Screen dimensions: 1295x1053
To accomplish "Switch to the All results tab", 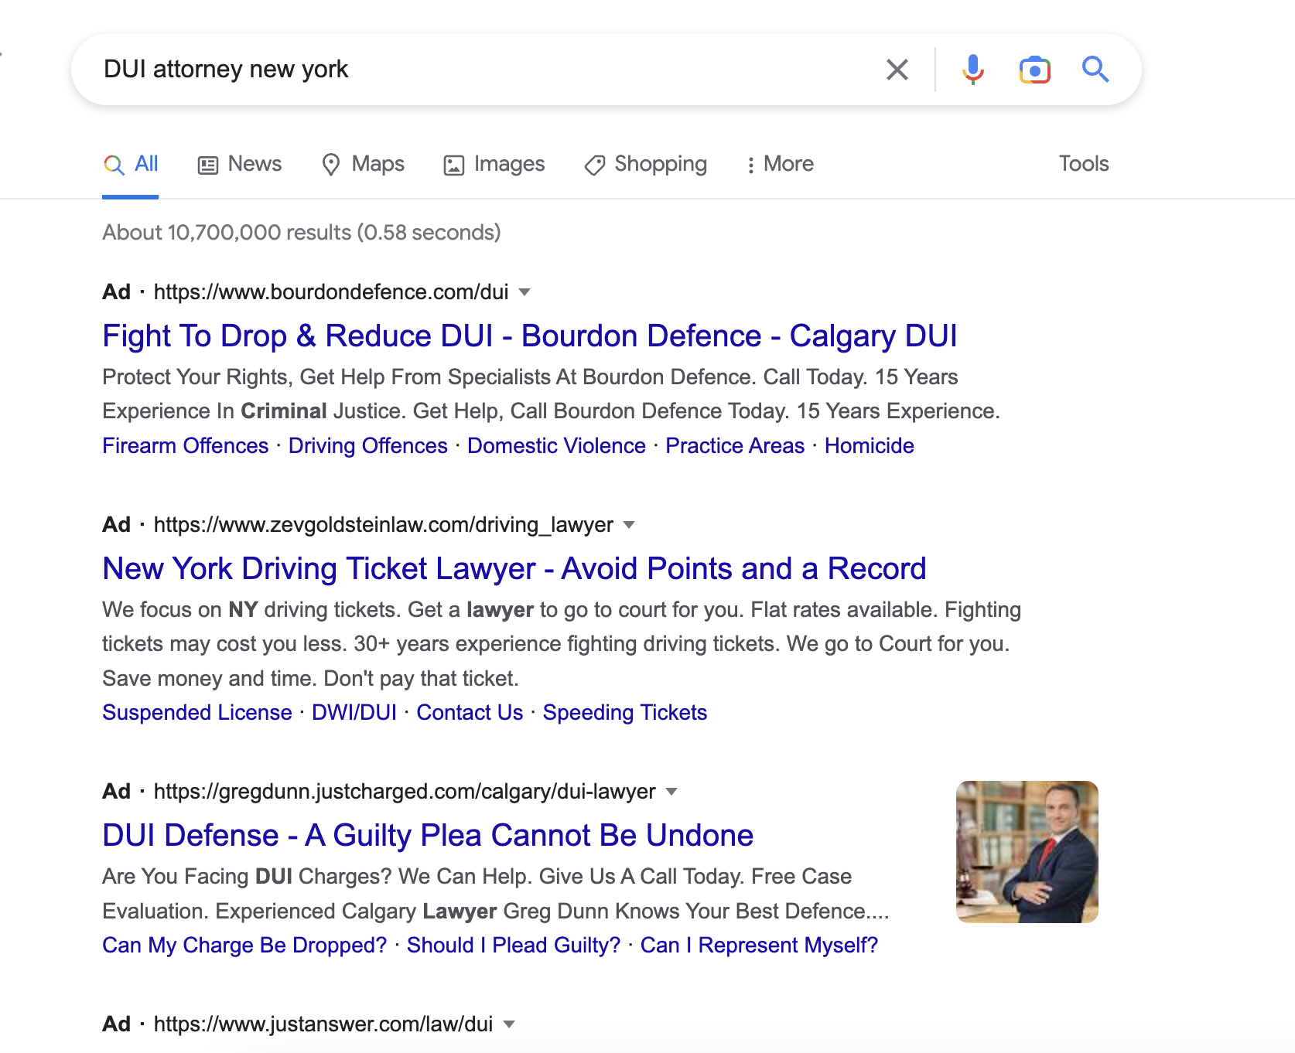I will pyautogui.click(x=131, y=163).
